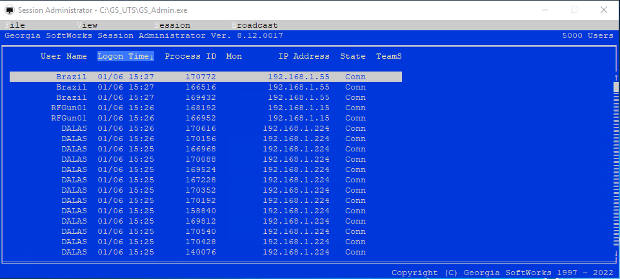Open the Session menu
The width and height of the screenshot is (620, 279).
[x=172, y=25]
